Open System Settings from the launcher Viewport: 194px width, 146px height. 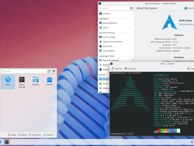22,82
